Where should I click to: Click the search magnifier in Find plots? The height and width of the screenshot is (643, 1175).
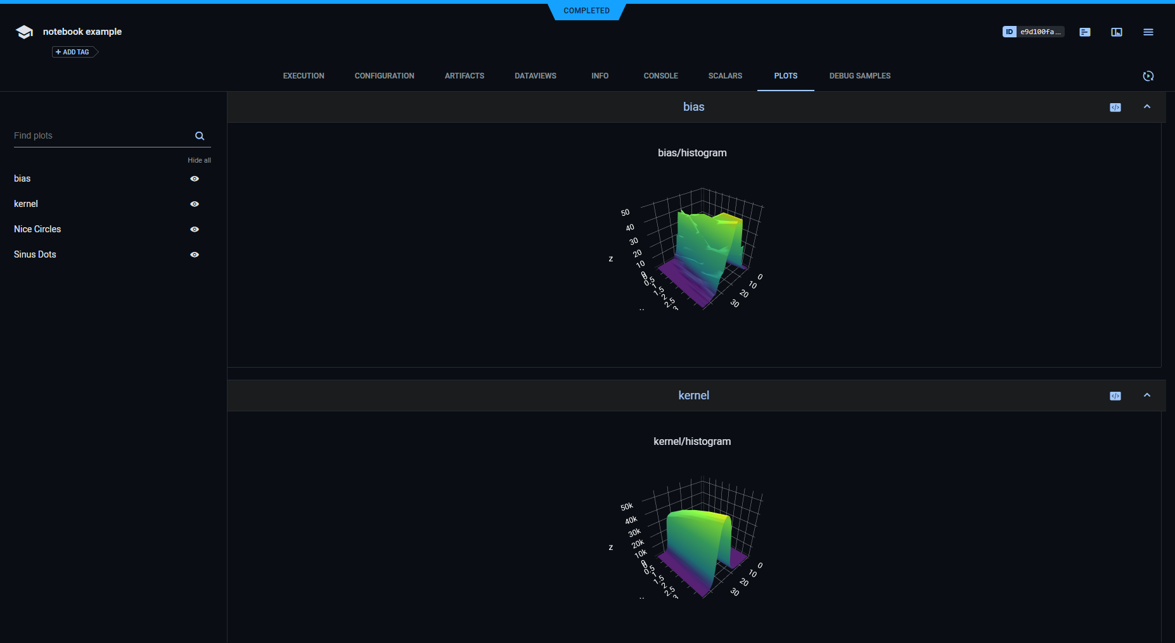point(200,136)
